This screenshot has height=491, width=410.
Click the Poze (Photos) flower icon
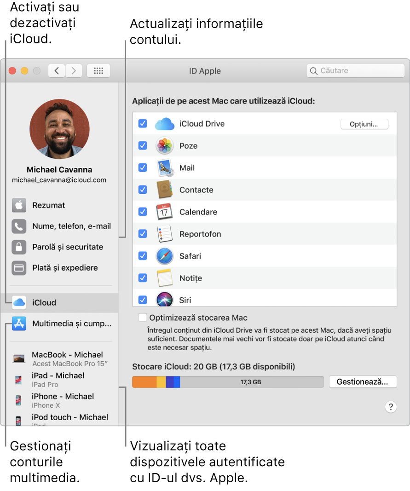click(x=164, y=145)
